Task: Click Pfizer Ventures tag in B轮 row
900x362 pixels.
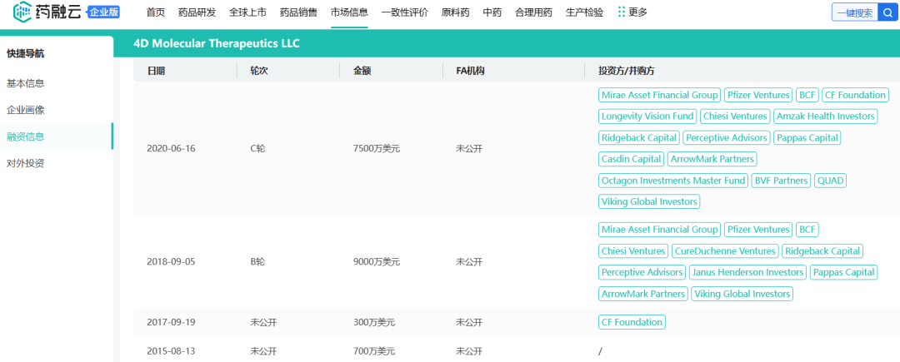Action: pyautogui.click(x=757, y=230)
